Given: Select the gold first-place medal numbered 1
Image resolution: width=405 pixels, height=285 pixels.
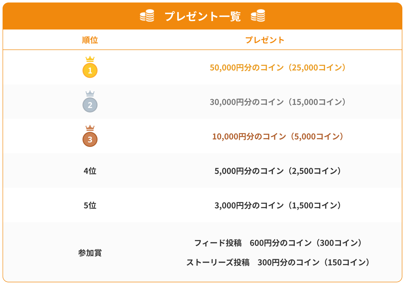Looking at the screenshot, I should point(90,71).
